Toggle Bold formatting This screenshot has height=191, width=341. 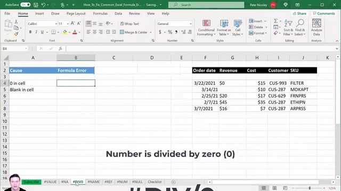click(30, 32)
